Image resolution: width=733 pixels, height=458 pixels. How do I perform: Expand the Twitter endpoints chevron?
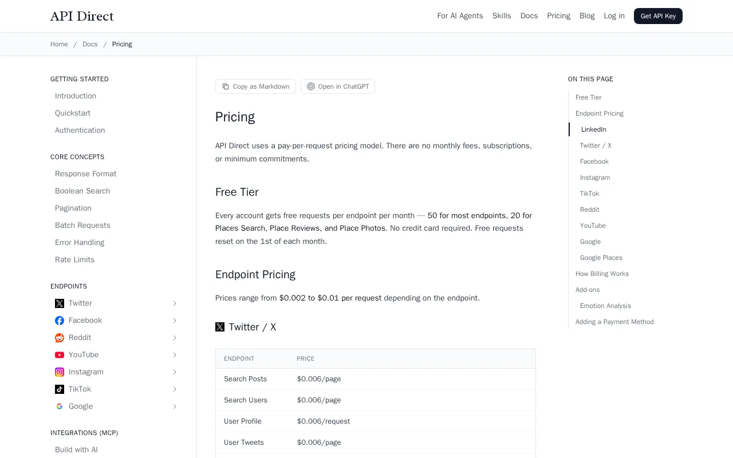[175, 303]
